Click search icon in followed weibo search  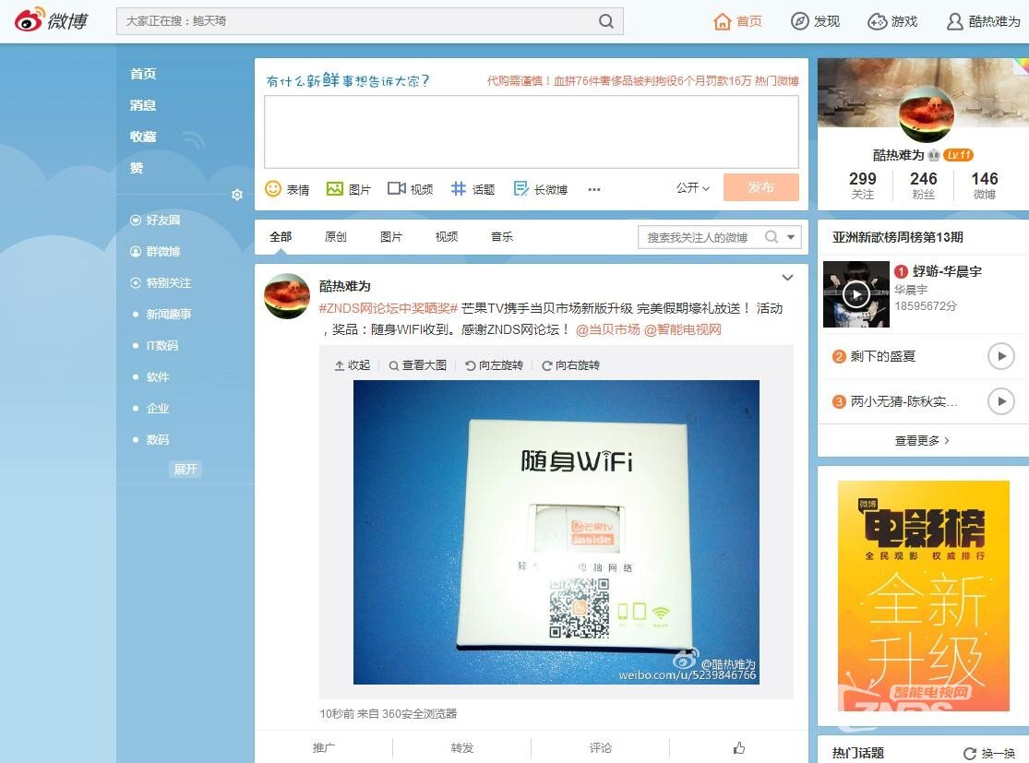click(x=772, y=237)
